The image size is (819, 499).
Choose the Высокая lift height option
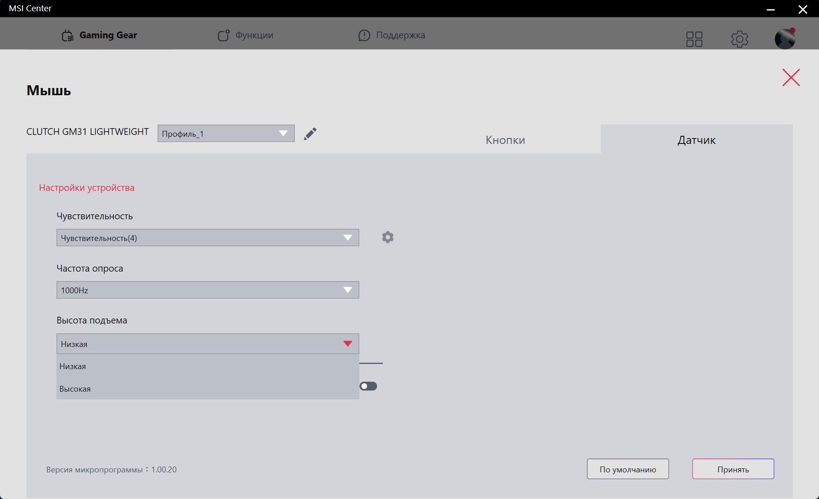75,389
